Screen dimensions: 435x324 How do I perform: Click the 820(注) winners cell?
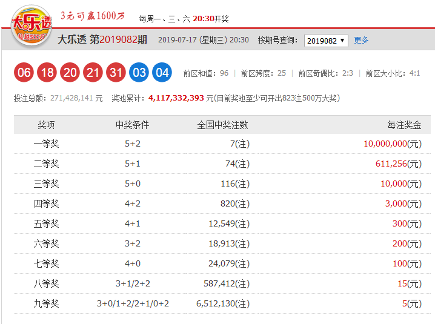[x=235, y=203]
